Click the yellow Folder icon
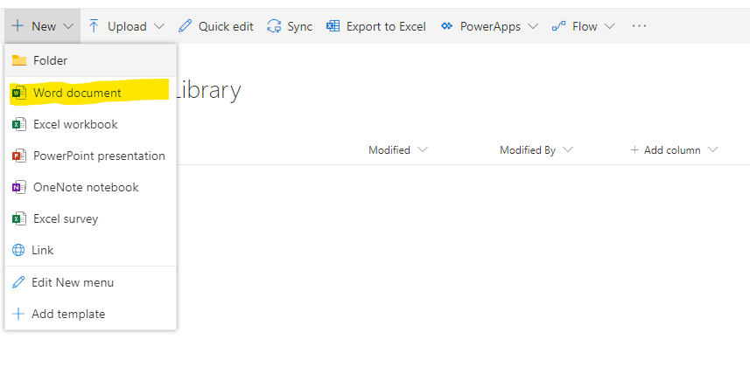Screen dimensions: 750x367 pos(18,60)
